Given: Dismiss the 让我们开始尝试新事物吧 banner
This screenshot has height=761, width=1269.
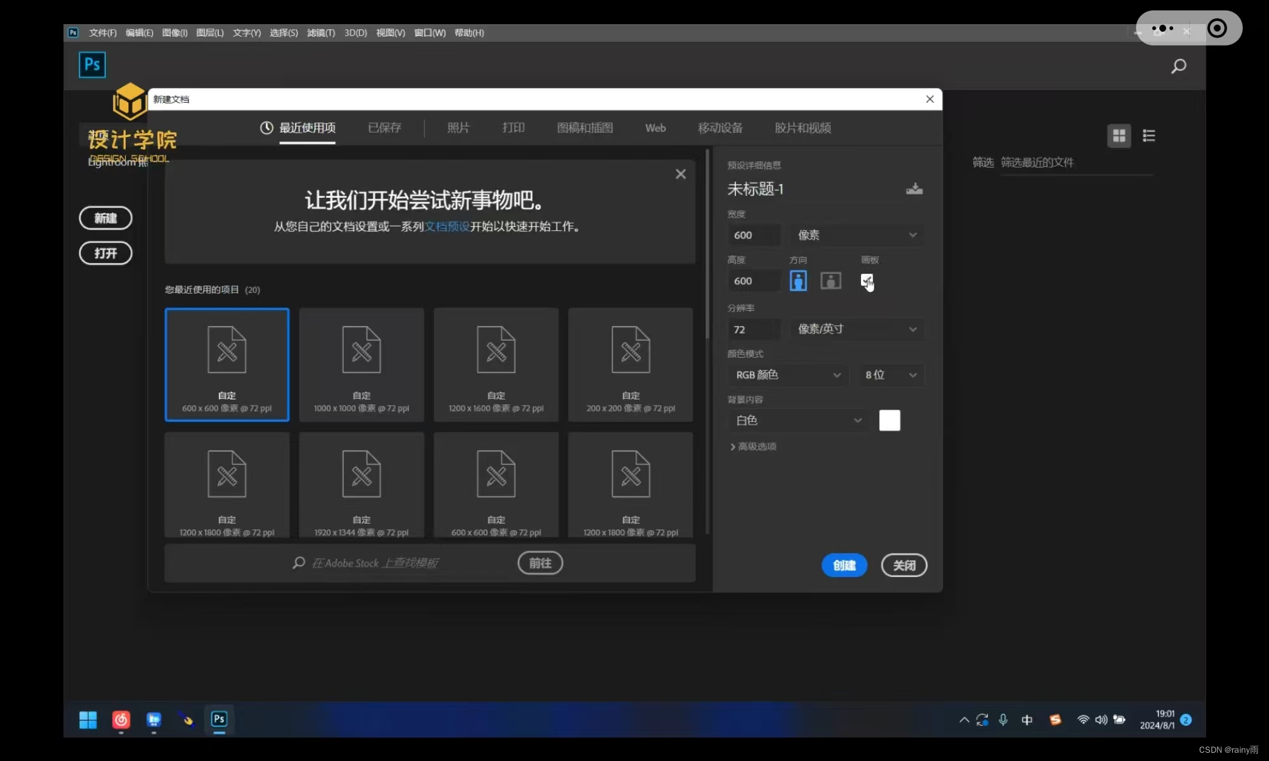Looking at the screenshot, I should point(680,174).
